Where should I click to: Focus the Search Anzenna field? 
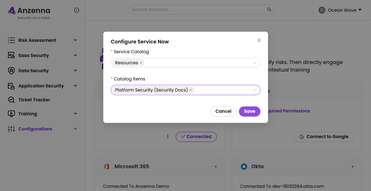pyautogui.click(x=196, y=10)
